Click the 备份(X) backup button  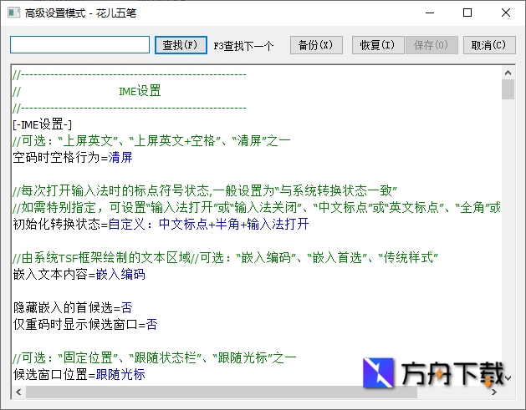(x=316, y=45)
